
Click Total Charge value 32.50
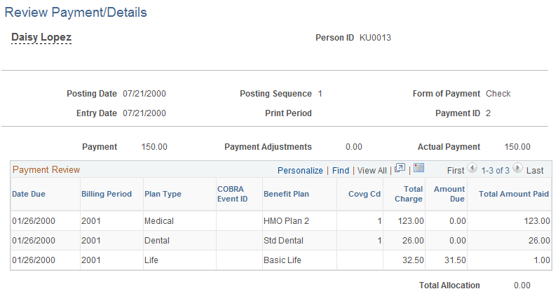point(413,260)
